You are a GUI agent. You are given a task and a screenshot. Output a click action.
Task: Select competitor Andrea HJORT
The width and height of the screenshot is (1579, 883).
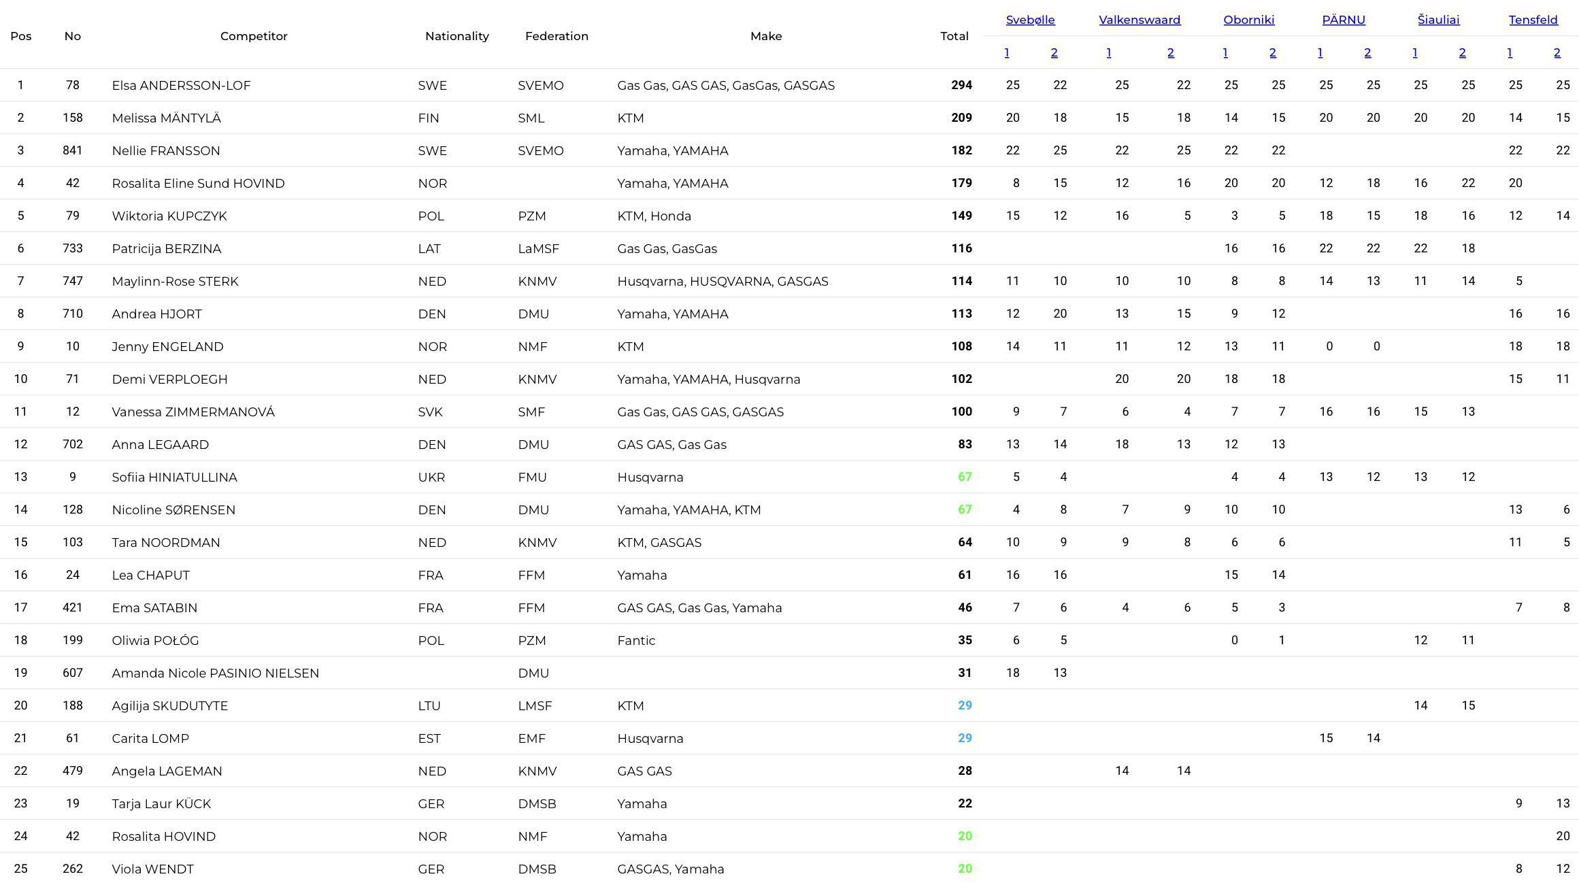[156, 314]
